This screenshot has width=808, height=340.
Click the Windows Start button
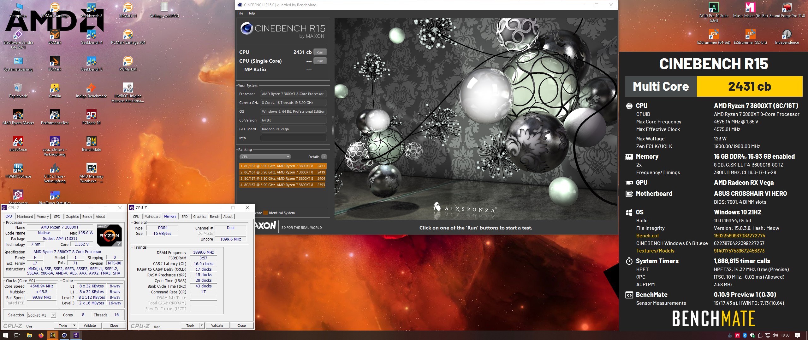[x=6, y=335]
